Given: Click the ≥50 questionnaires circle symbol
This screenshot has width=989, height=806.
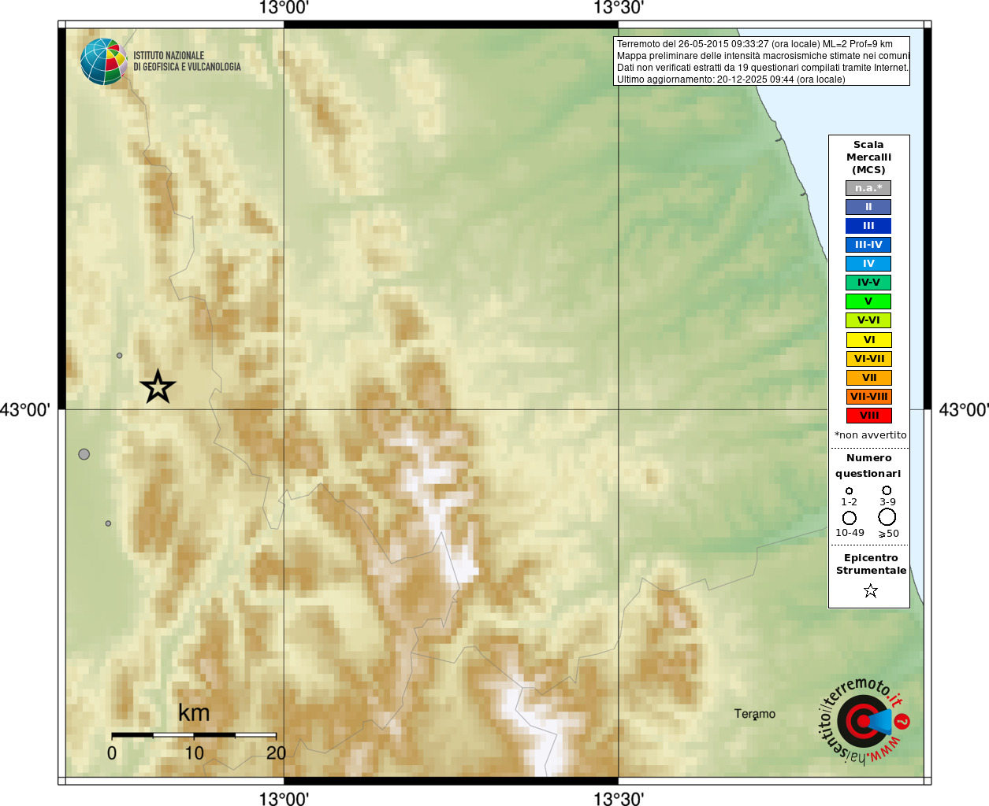Looking at the screenshot, I should (x=887, y=517).
